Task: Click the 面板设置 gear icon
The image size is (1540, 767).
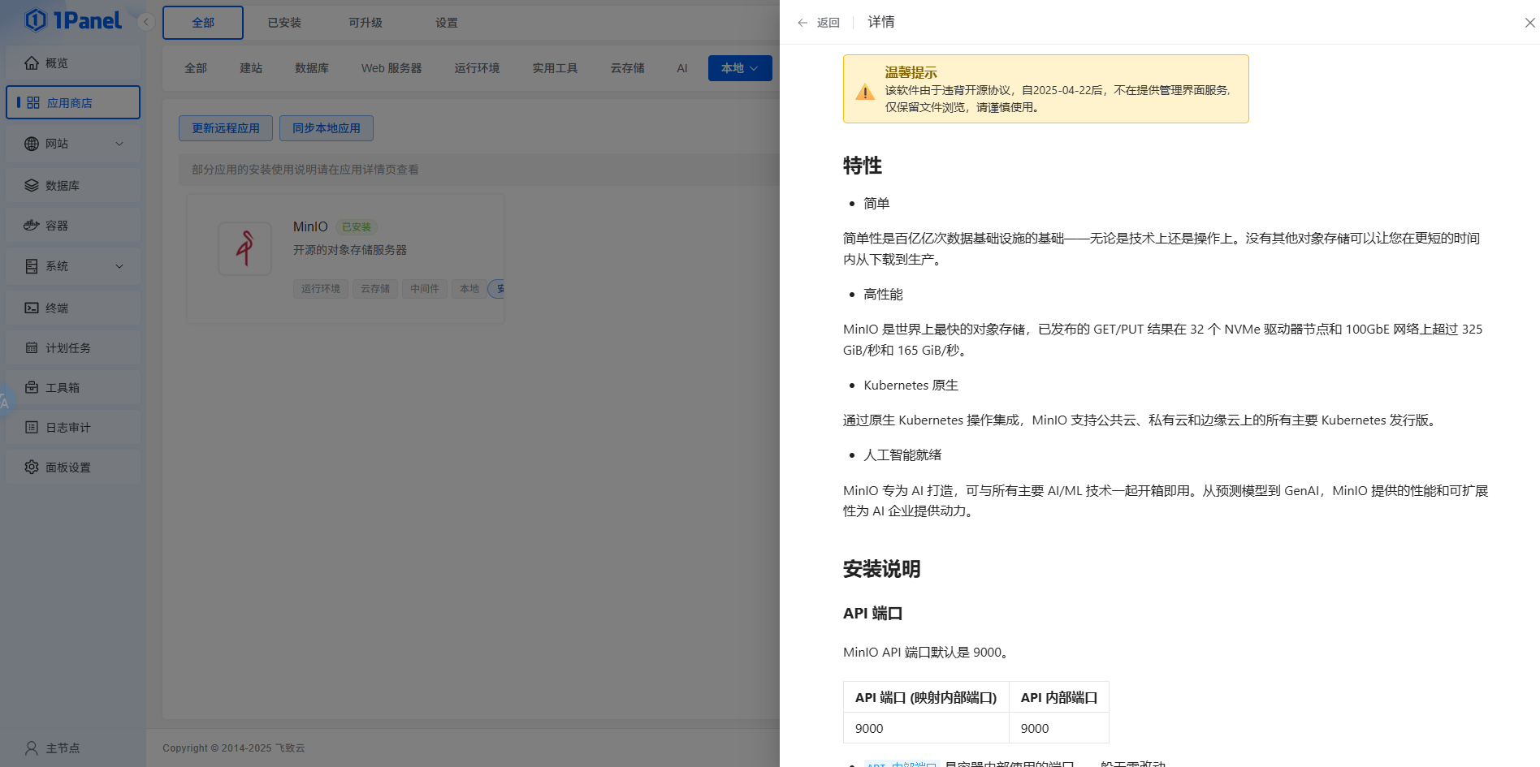Action: point(32,467)
